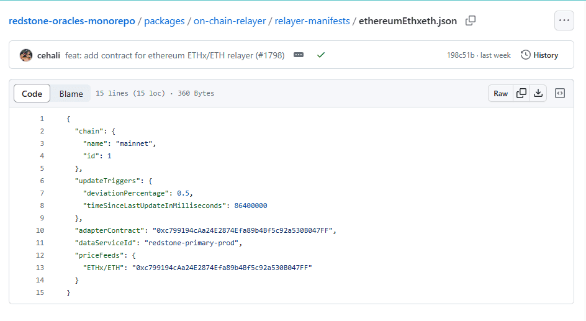The width and height of the screenshot is (586, 321).
Task: Open file History
Action: pyautogui.click(x=539, y=55)
